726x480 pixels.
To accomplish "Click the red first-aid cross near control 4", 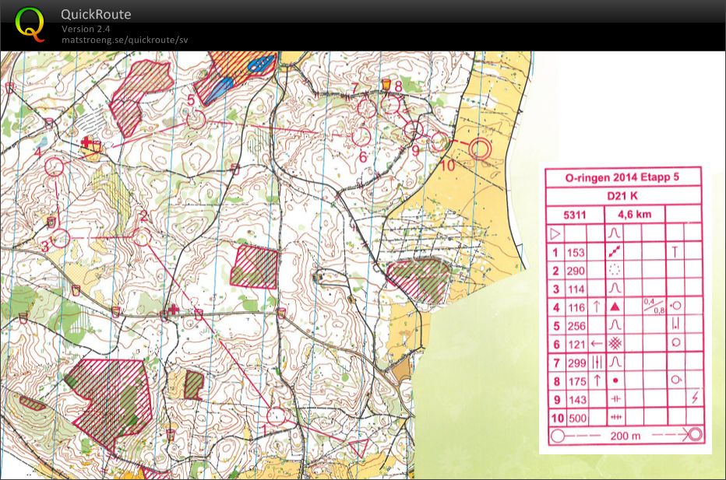I will click(x=86, y=141).
